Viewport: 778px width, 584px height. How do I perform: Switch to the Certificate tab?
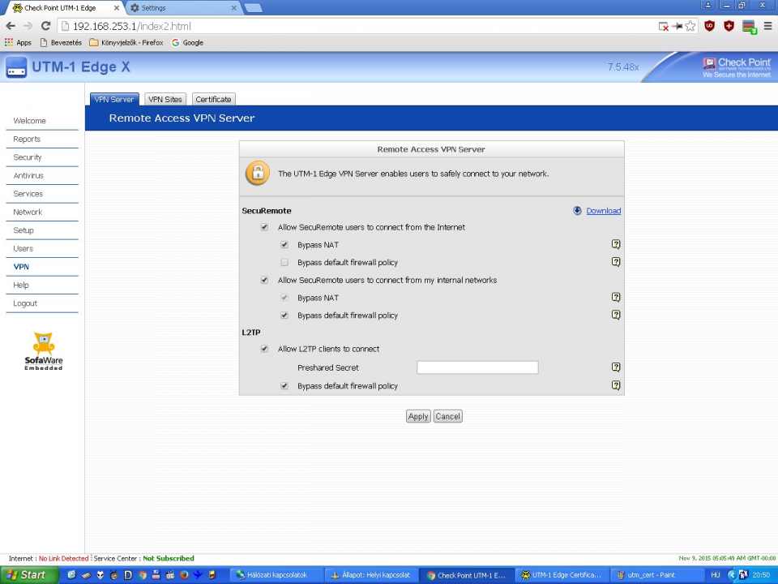tap(213, 99)
